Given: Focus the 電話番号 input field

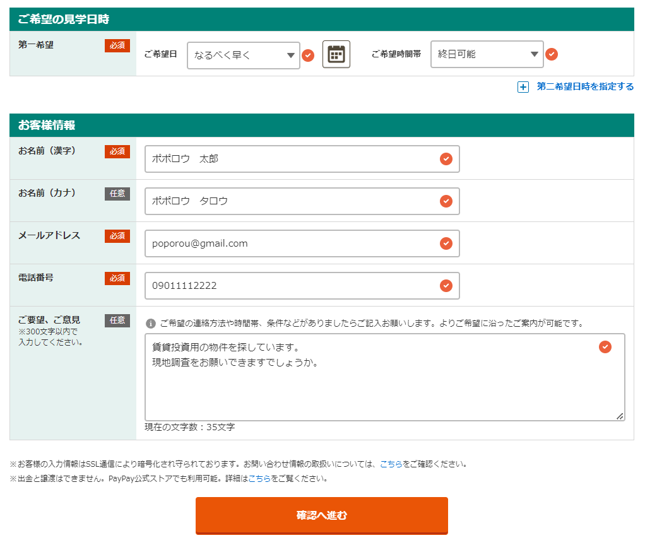Looking at the screenshot, I should coord(290,286).
